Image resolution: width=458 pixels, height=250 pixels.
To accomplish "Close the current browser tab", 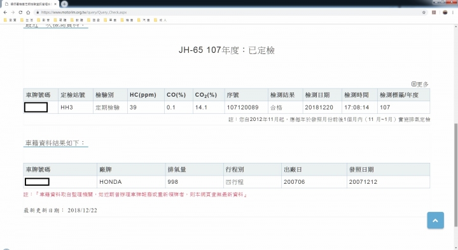I will pos(55,4).
